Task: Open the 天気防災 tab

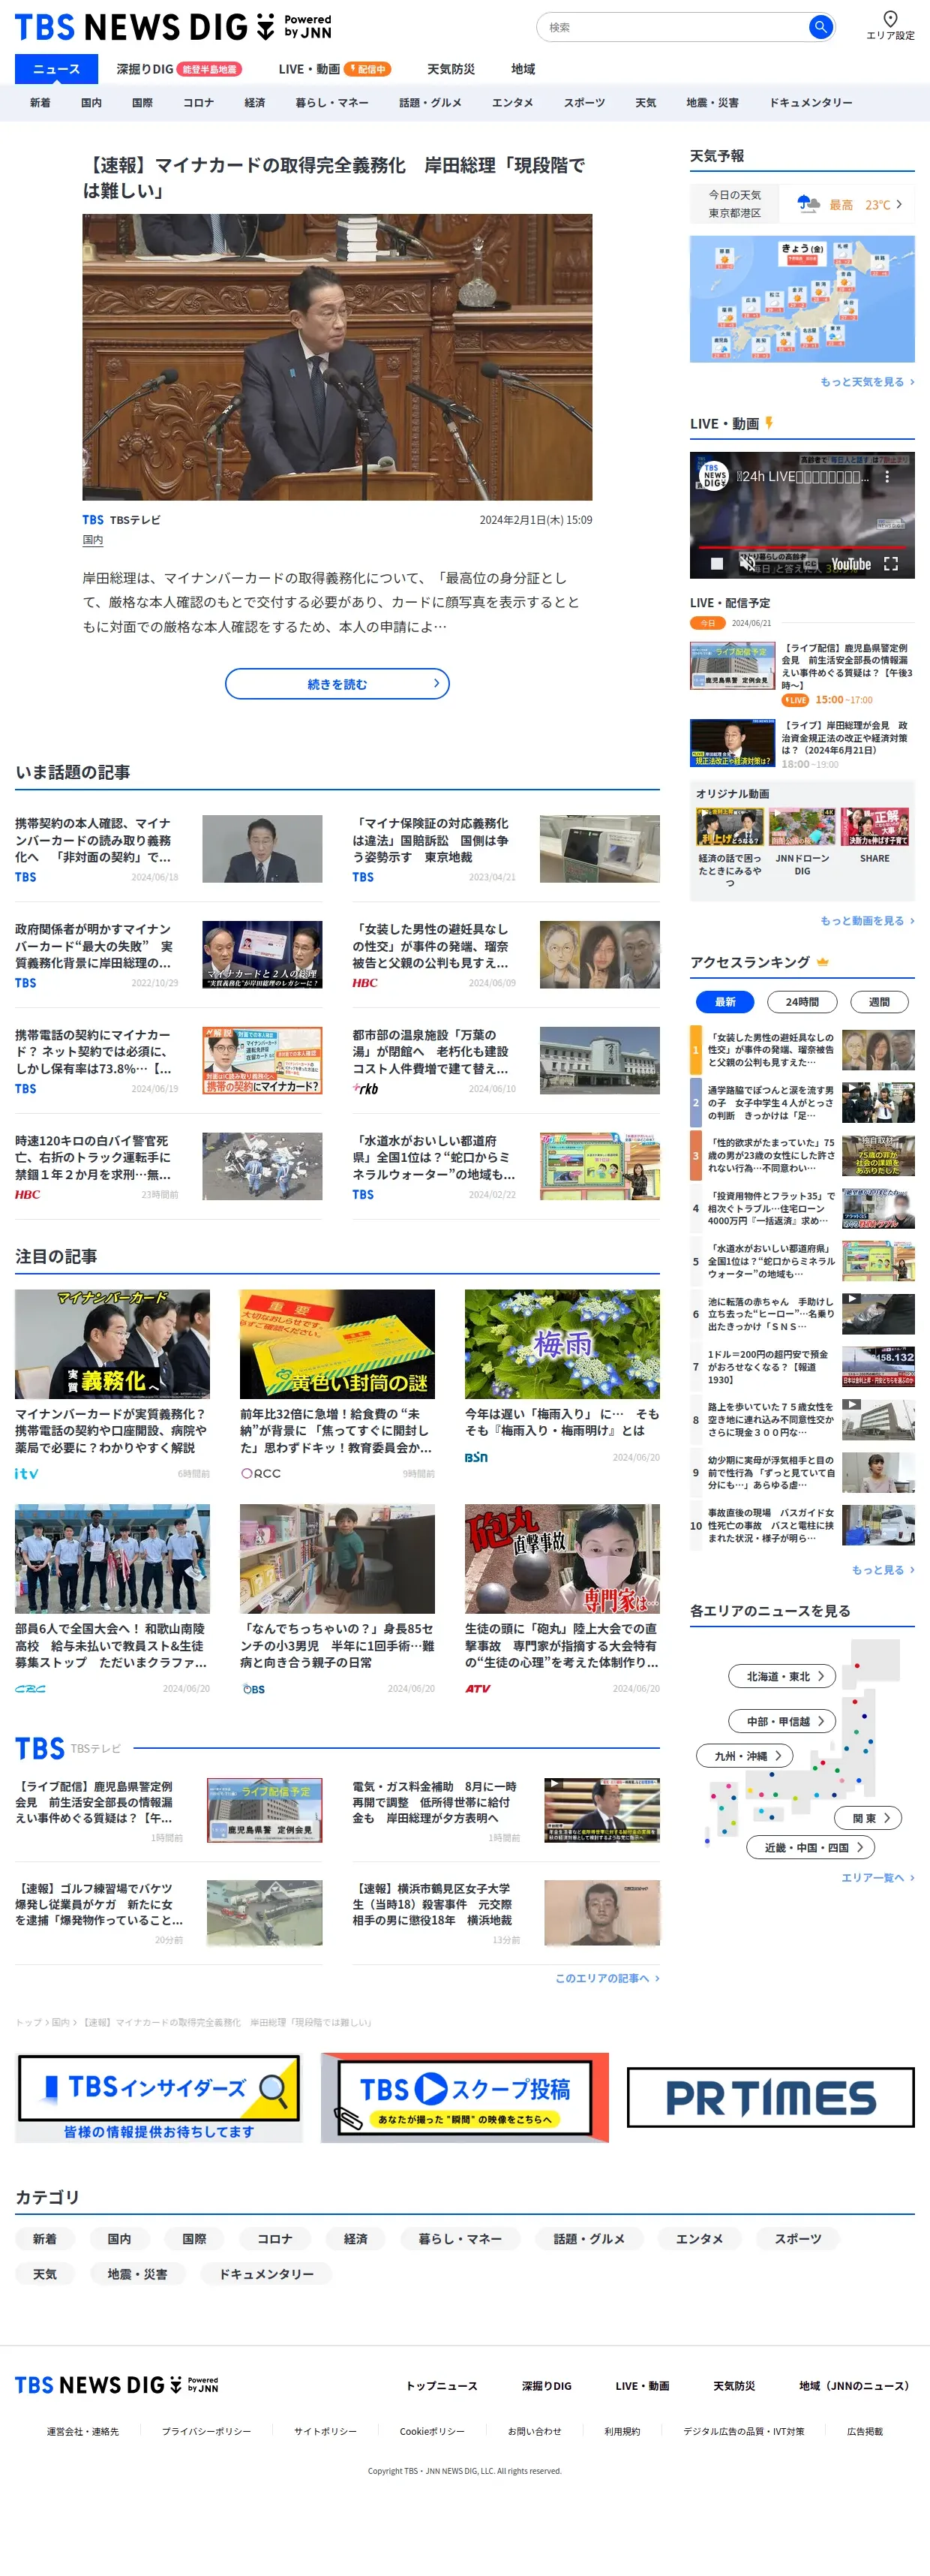Action: [451, 69]
